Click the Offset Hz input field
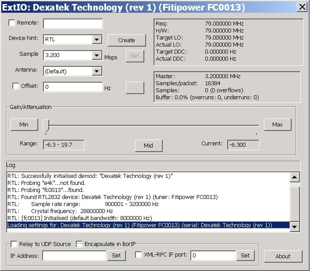The width and height of the screenshot is (310, 271). coord(73,87)
